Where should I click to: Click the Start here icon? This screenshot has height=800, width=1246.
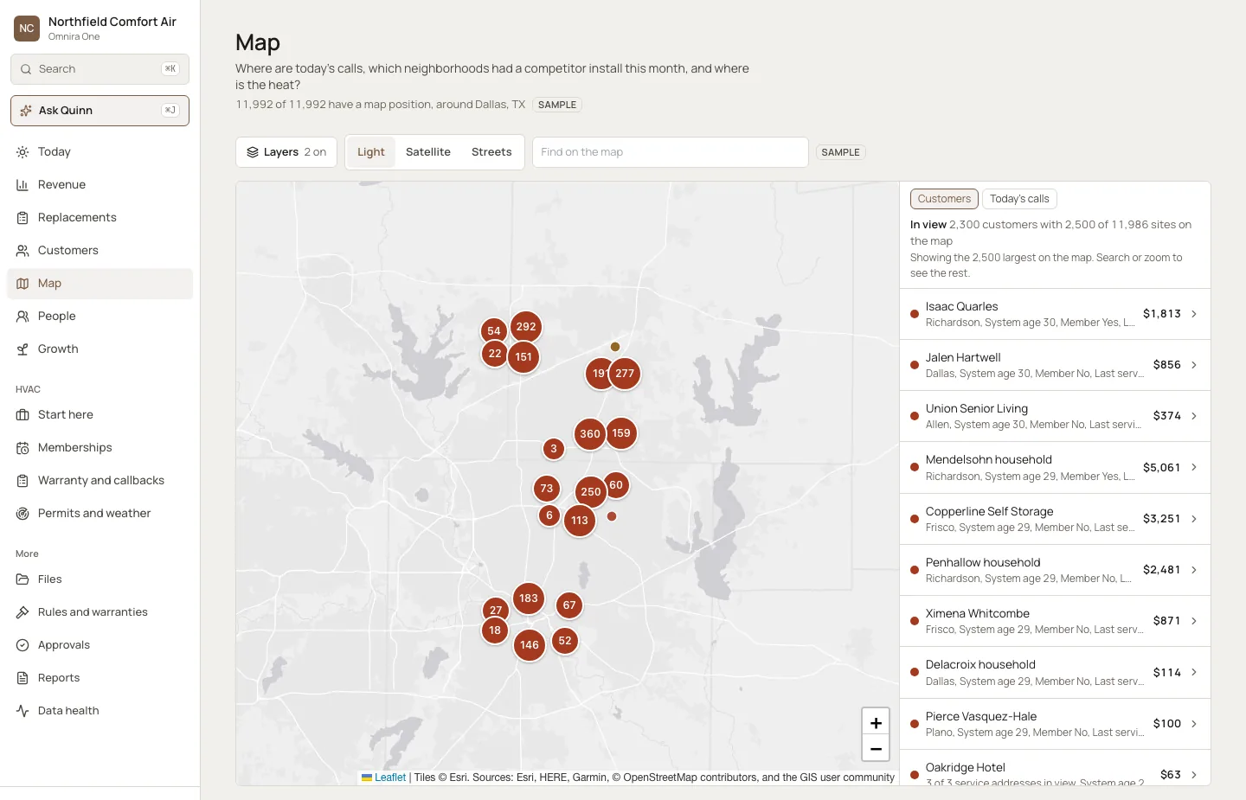(22, 415)
